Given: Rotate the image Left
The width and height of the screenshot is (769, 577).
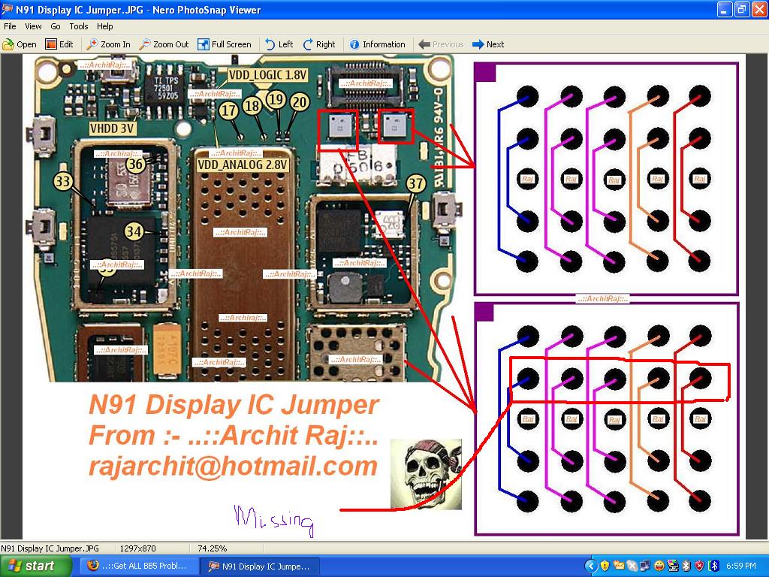Looking at the screenshot, I should [x=279, y=44].
